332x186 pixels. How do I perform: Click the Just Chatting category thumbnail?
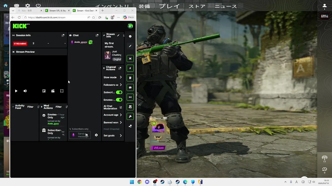click(x=107, y=55)
